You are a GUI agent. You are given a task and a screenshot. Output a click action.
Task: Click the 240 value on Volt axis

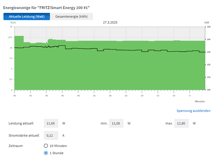[x=208, y=39]
